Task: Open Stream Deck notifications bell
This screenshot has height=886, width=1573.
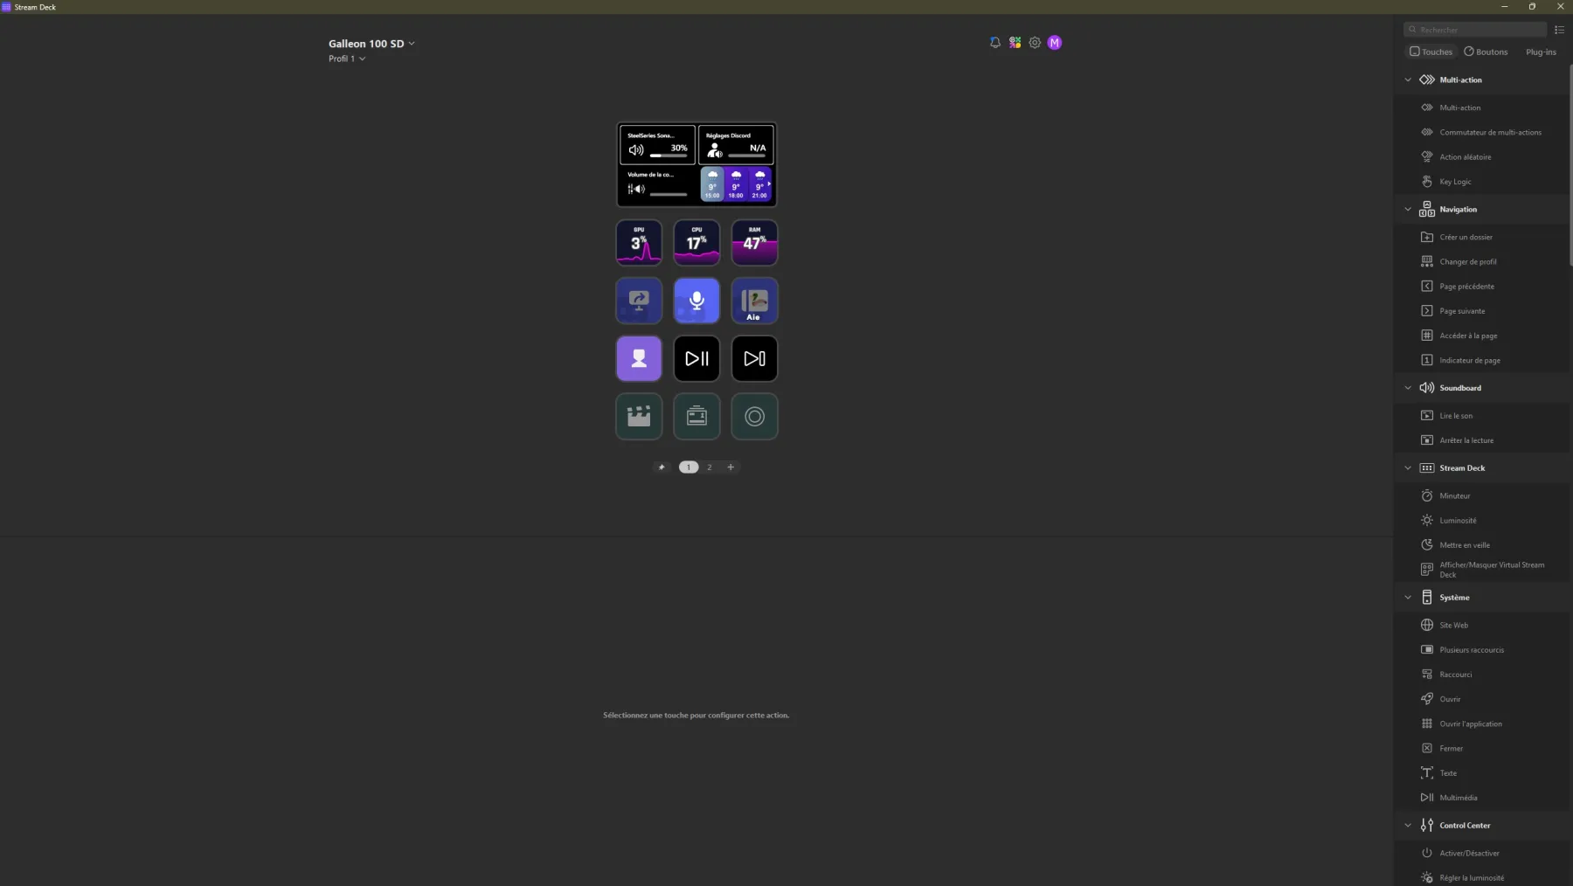Action: (995, 42)
